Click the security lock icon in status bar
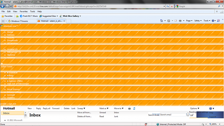This screenshot has height=126, width=224. click(203, 124)
